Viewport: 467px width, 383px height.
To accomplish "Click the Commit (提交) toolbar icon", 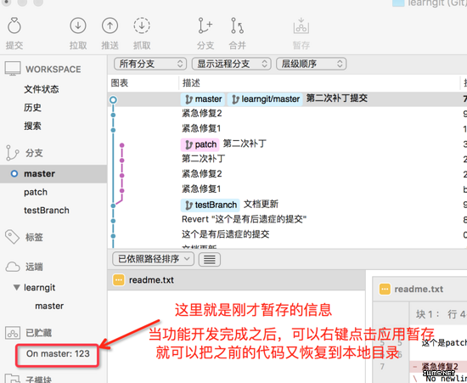I will pos(14,25).
